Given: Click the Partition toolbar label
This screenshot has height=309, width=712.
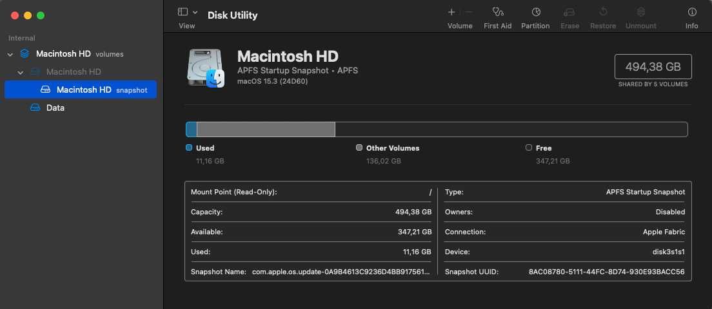Looking at the screenshot, I should 535,26.
